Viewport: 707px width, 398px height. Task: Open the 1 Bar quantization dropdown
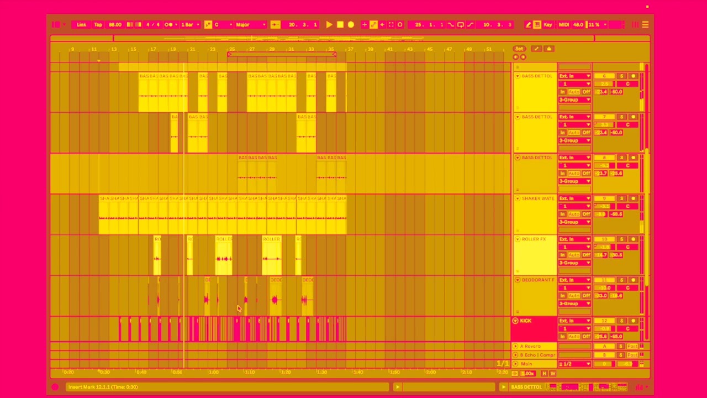click(190, 24)
